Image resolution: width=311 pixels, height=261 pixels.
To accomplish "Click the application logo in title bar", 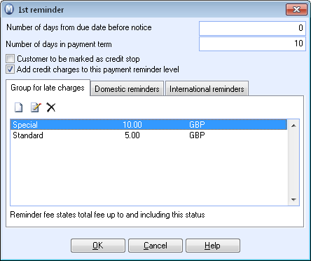I will [x=9, y=10].
